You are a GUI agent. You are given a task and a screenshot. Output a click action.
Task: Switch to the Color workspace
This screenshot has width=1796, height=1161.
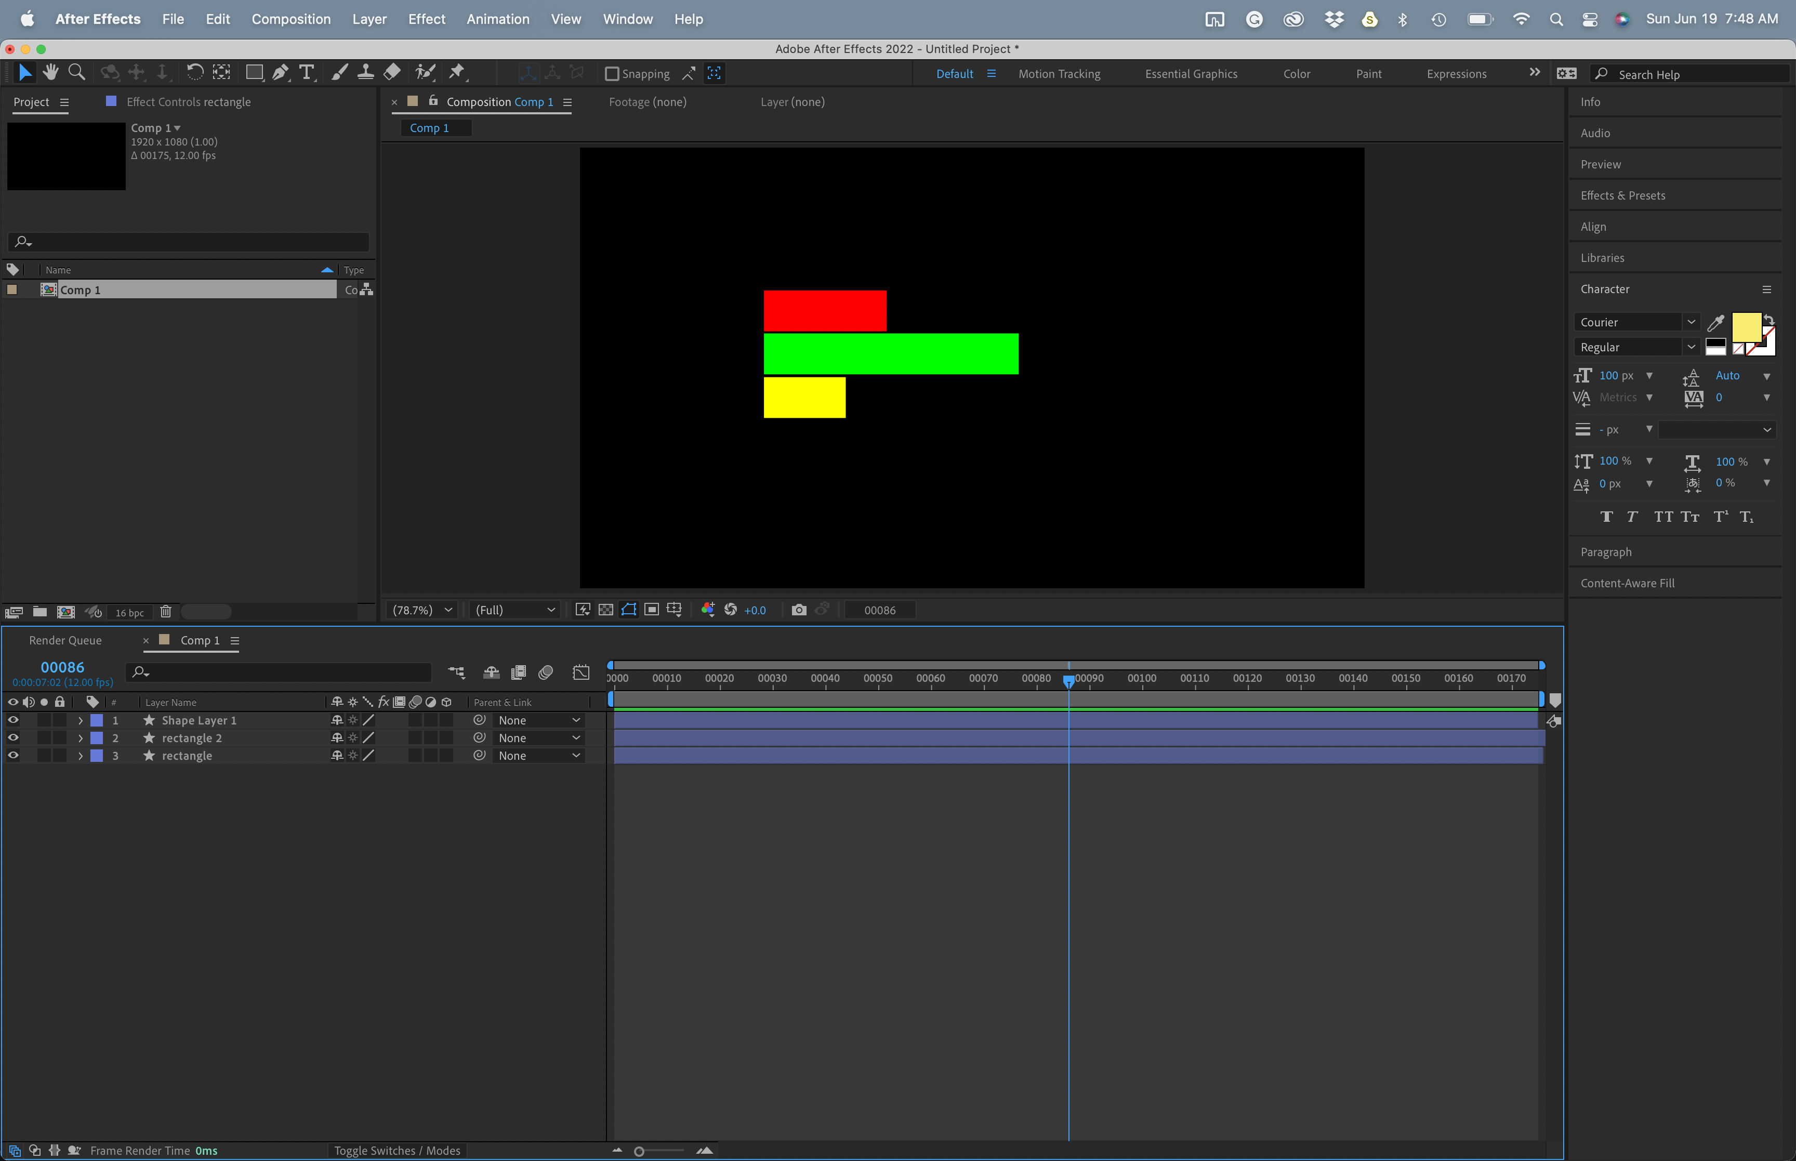pos(1297,73)
